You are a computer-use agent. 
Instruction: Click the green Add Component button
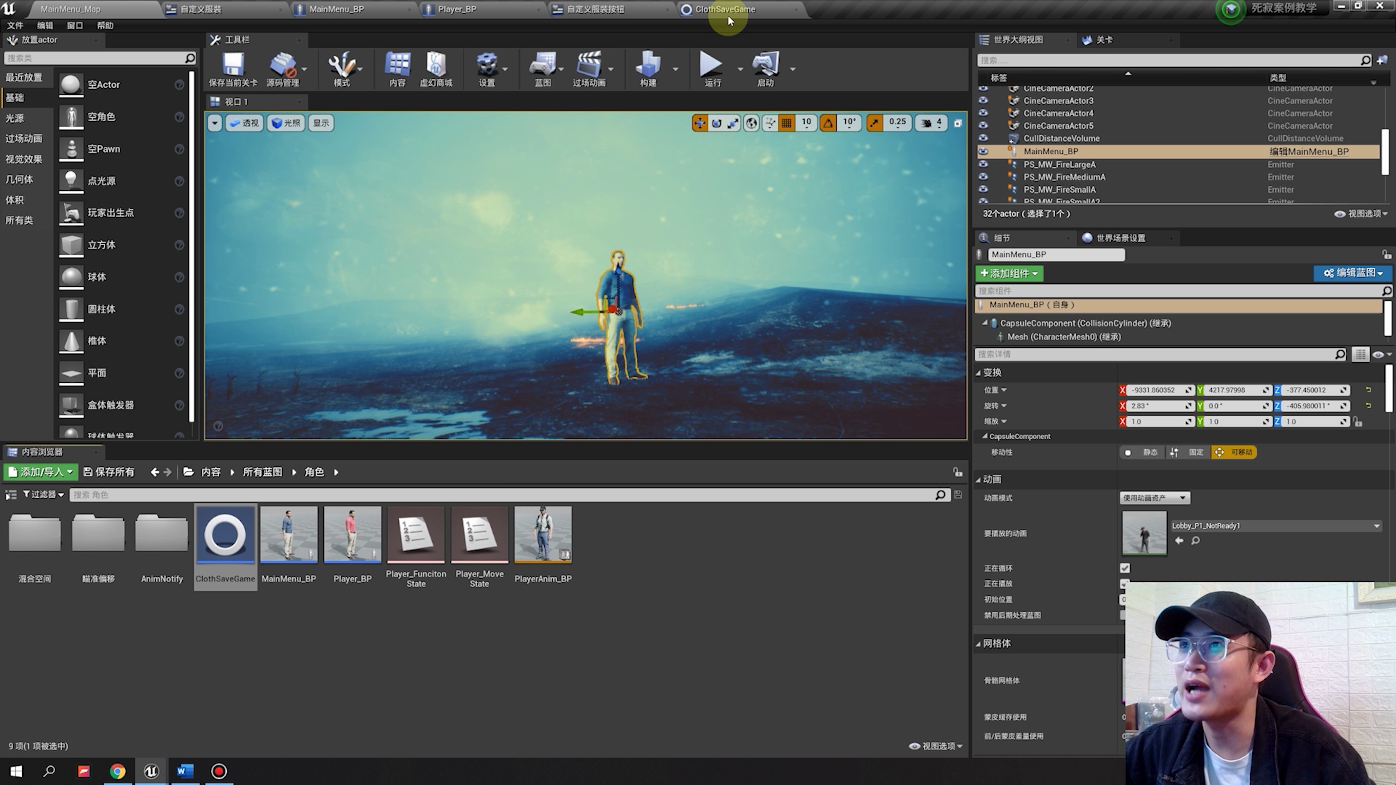[x=1009, y=273]
